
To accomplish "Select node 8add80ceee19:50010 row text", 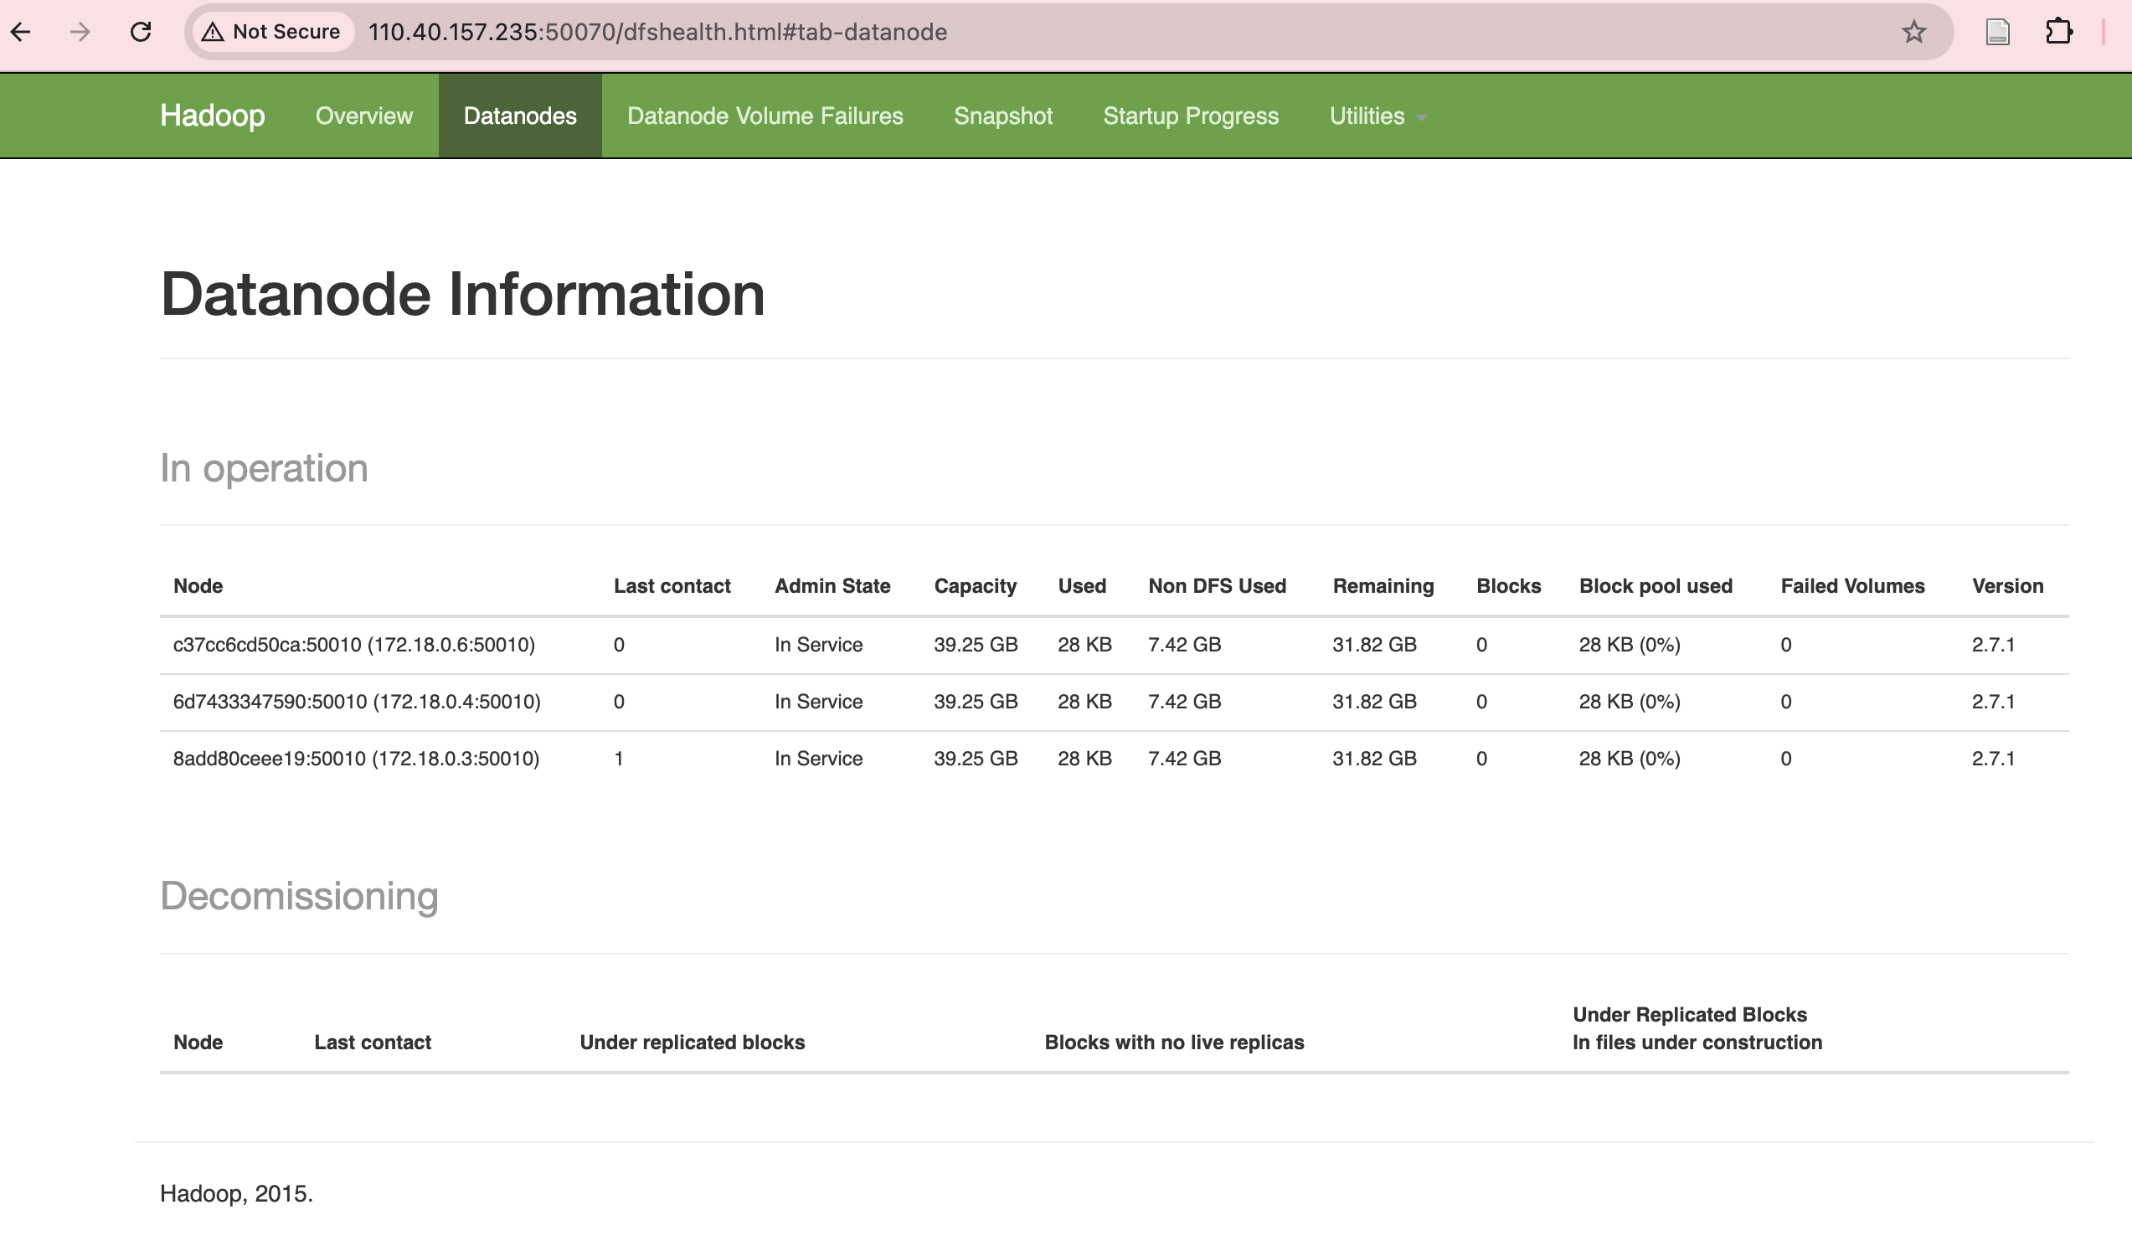I will (356, 759).
